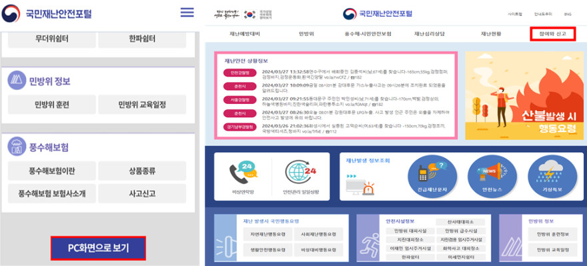Image resolution: width=587 pixels, height=266 pixels.
Task: Click the 화학사고 대피장소 button
Action: pyautogui.click(x=460, y=249)
